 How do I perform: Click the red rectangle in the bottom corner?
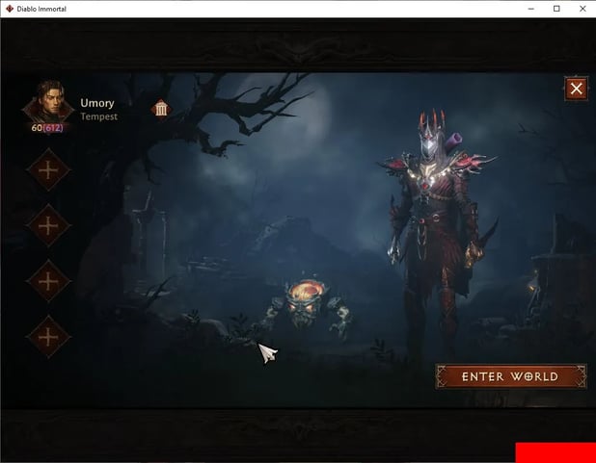point(555,452)
